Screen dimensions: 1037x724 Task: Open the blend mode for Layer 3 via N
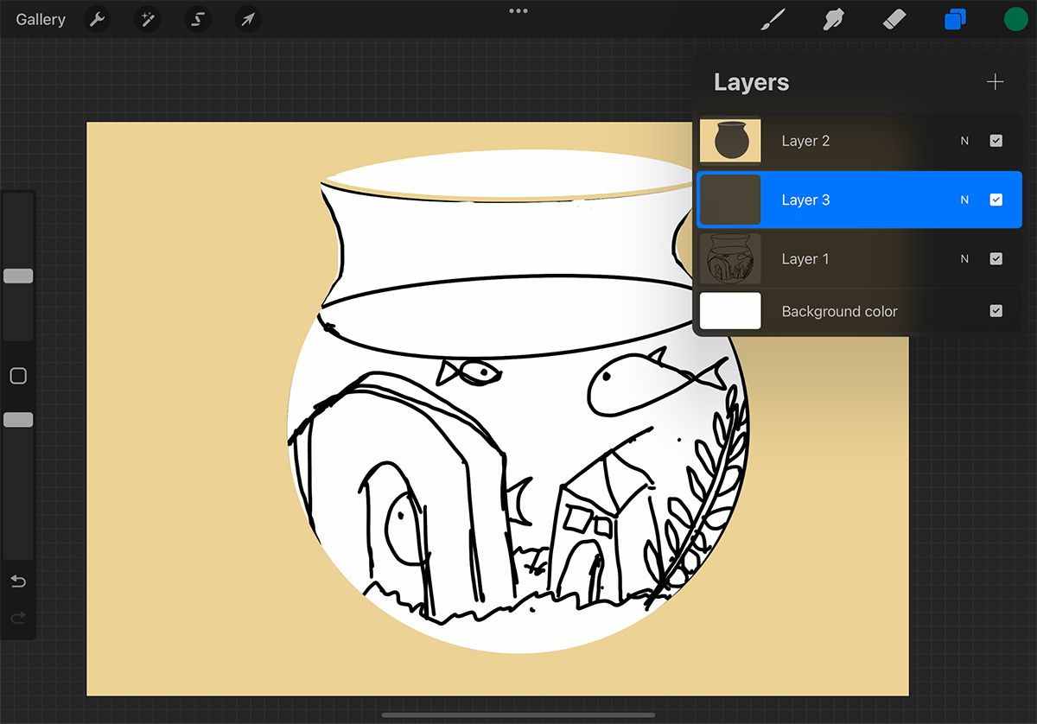(964, 200)
